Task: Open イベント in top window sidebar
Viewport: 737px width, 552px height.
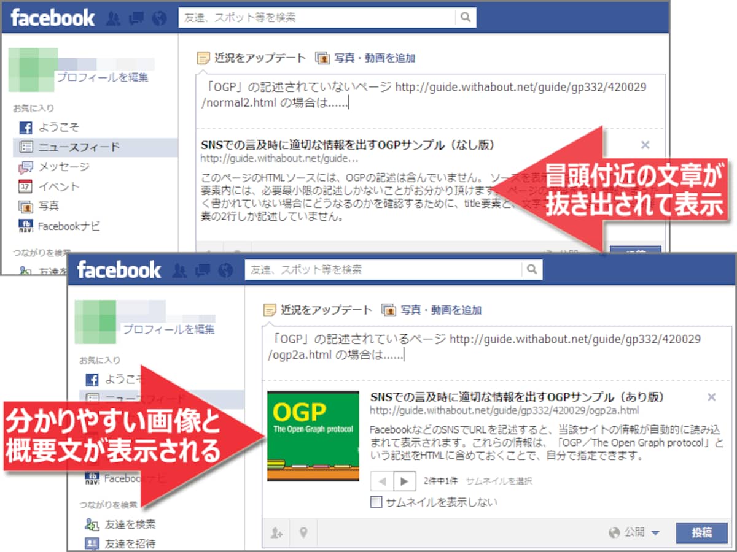Action: (59, 186)
